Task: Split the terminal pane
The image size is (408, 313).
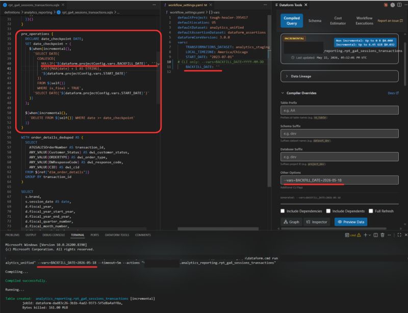Action: tap(376, 235)
